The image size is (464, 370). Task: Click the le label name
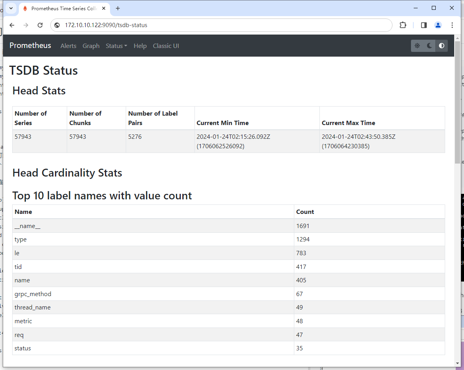17,253
